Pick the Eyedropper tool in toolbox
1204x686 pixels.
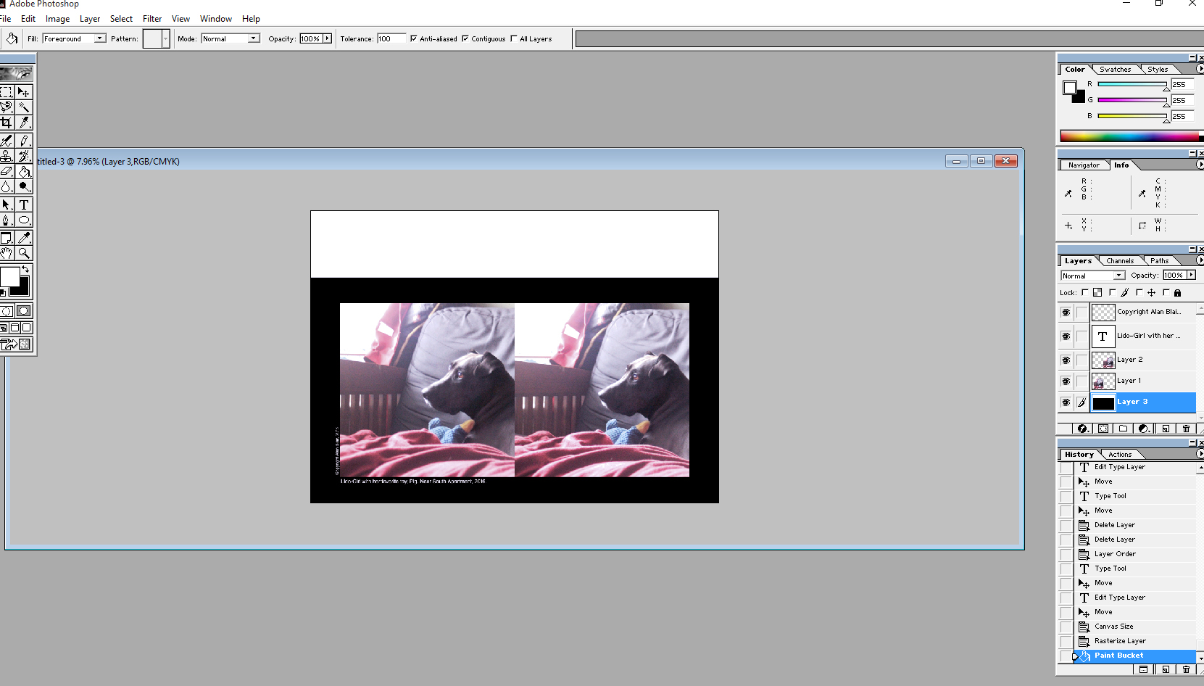coord(24,238)
